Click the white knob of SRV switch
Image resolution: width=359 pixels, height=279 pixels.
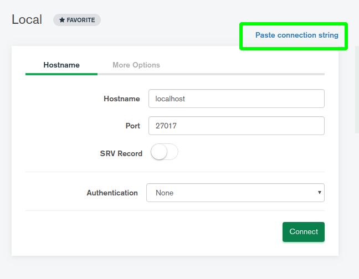(159, 153)
